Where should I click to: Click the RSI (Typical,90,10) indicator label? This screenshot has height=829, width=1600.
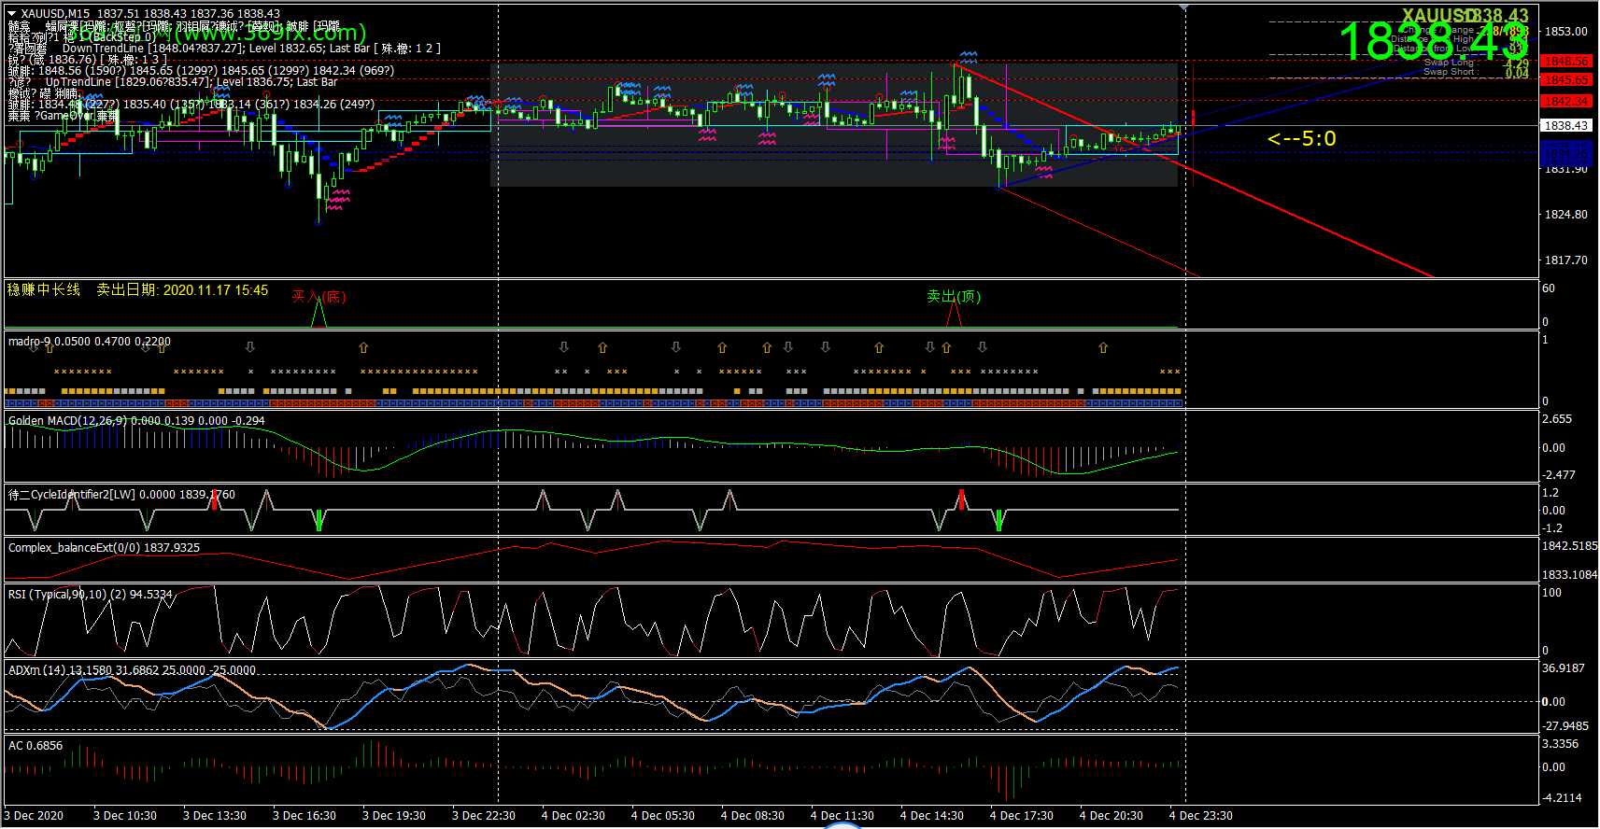[x=90, y=594]
